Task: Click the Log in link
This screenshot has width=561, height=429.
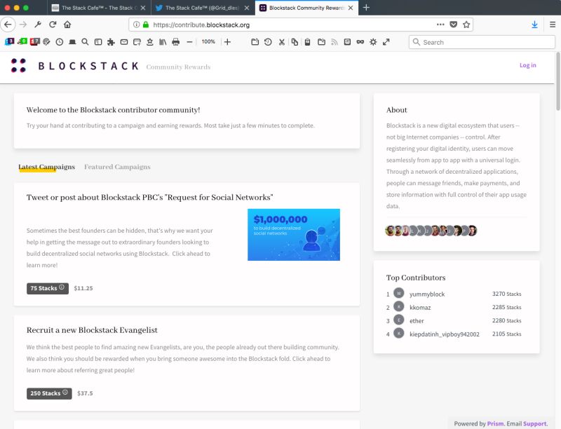Action: click(527, 64)
